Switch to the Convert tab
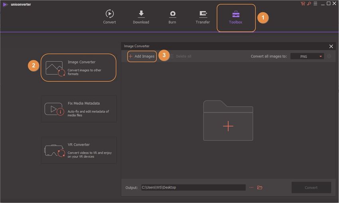 [x=109, y=17]
